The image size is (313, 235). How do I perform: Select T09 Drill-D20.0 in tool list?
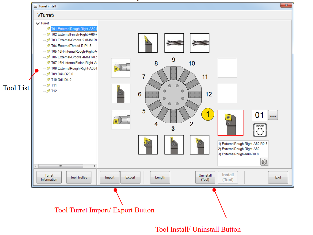coord(62,74)
